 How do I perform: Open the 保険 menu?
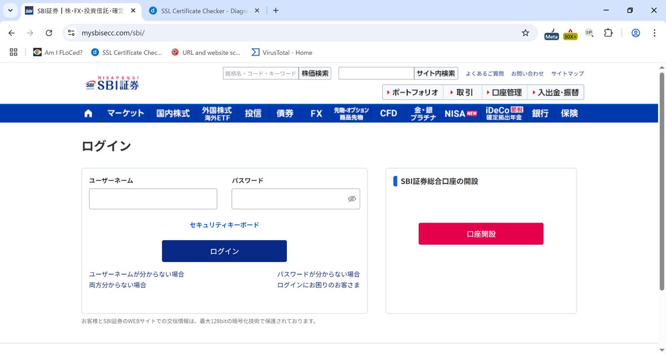click(569, 113)
